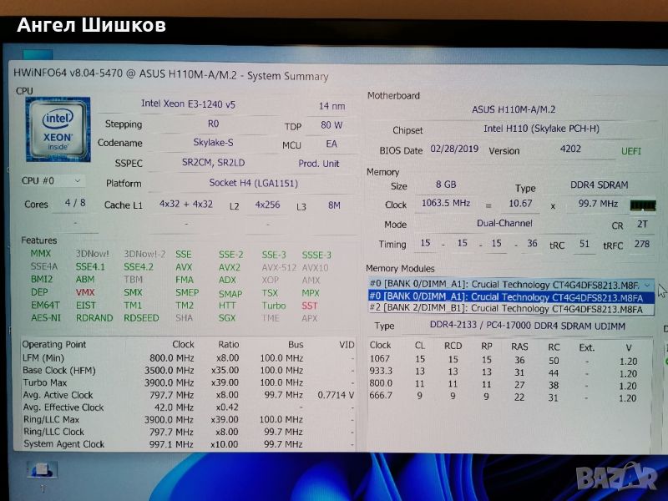Collapse the Memory Modules dropdown via its arrow

pyautogui.click(x=648, y=285)
